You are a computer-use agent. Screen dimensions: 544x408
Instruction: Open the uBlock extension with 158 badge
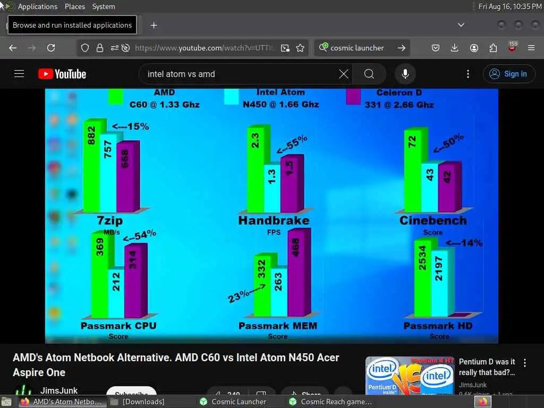[512, 47]
